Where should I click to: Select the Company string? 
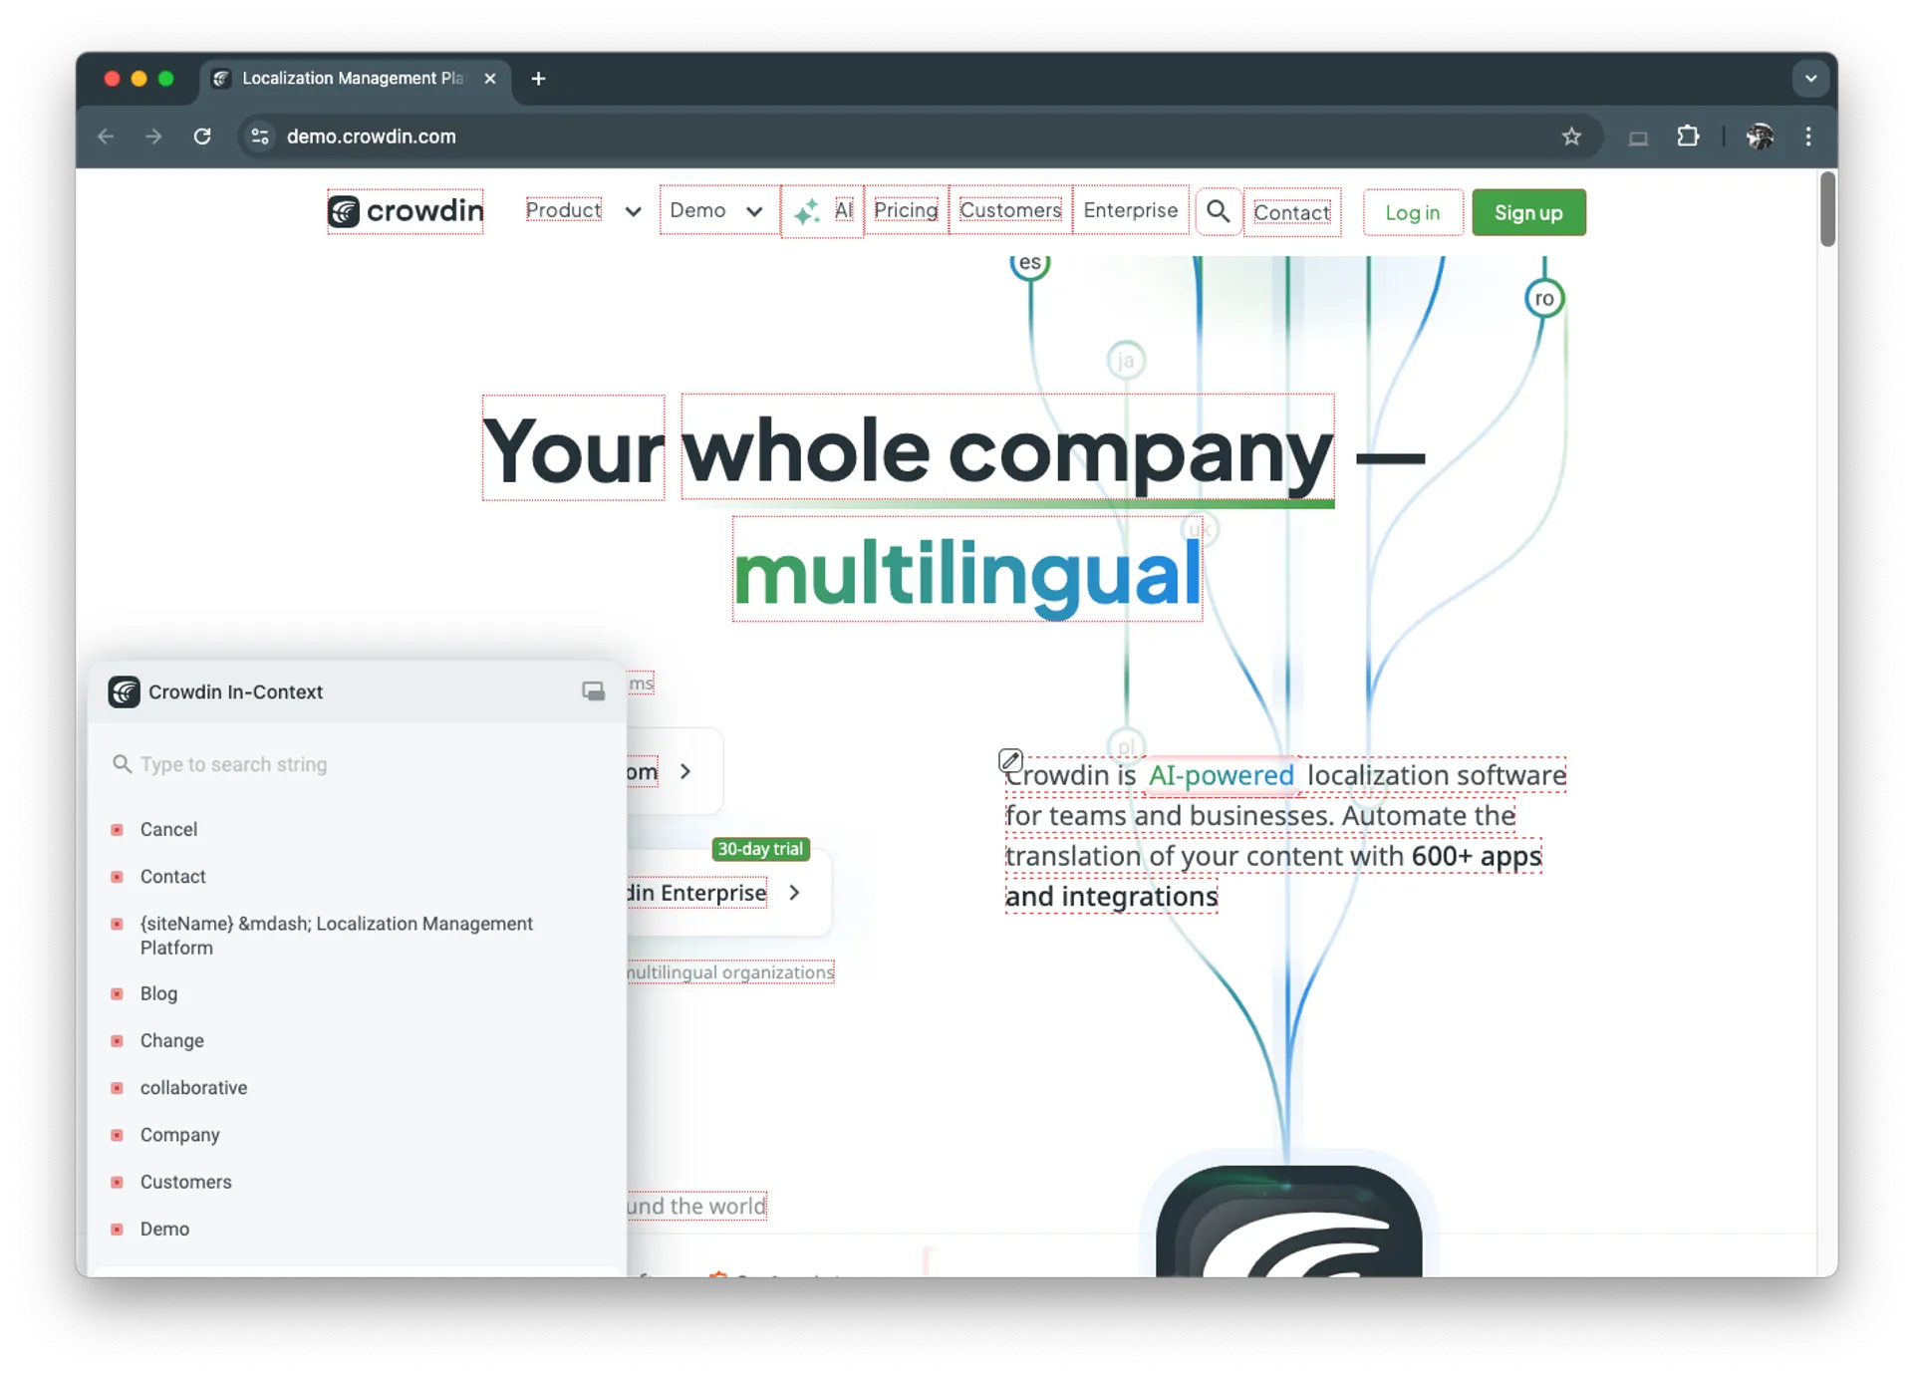click(x=179, y=1134)
